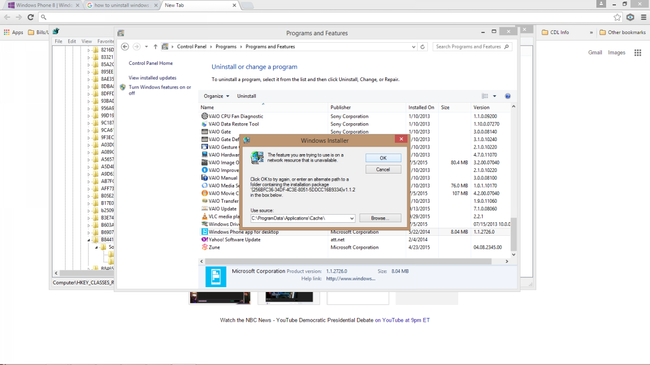Click the VLC media player cone icon
The width and height of the screenshot is (650, 365).
204,216
